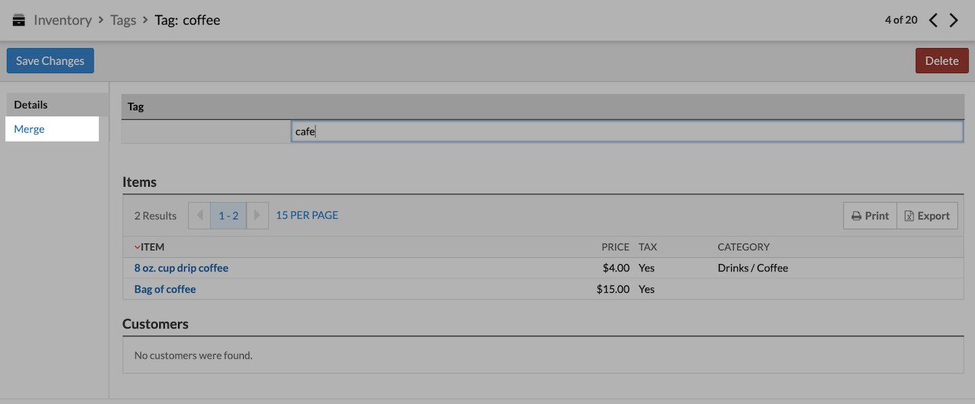This screenshot has width=975, height=404.
Task: Export the items list
Action: pos(927,216)
